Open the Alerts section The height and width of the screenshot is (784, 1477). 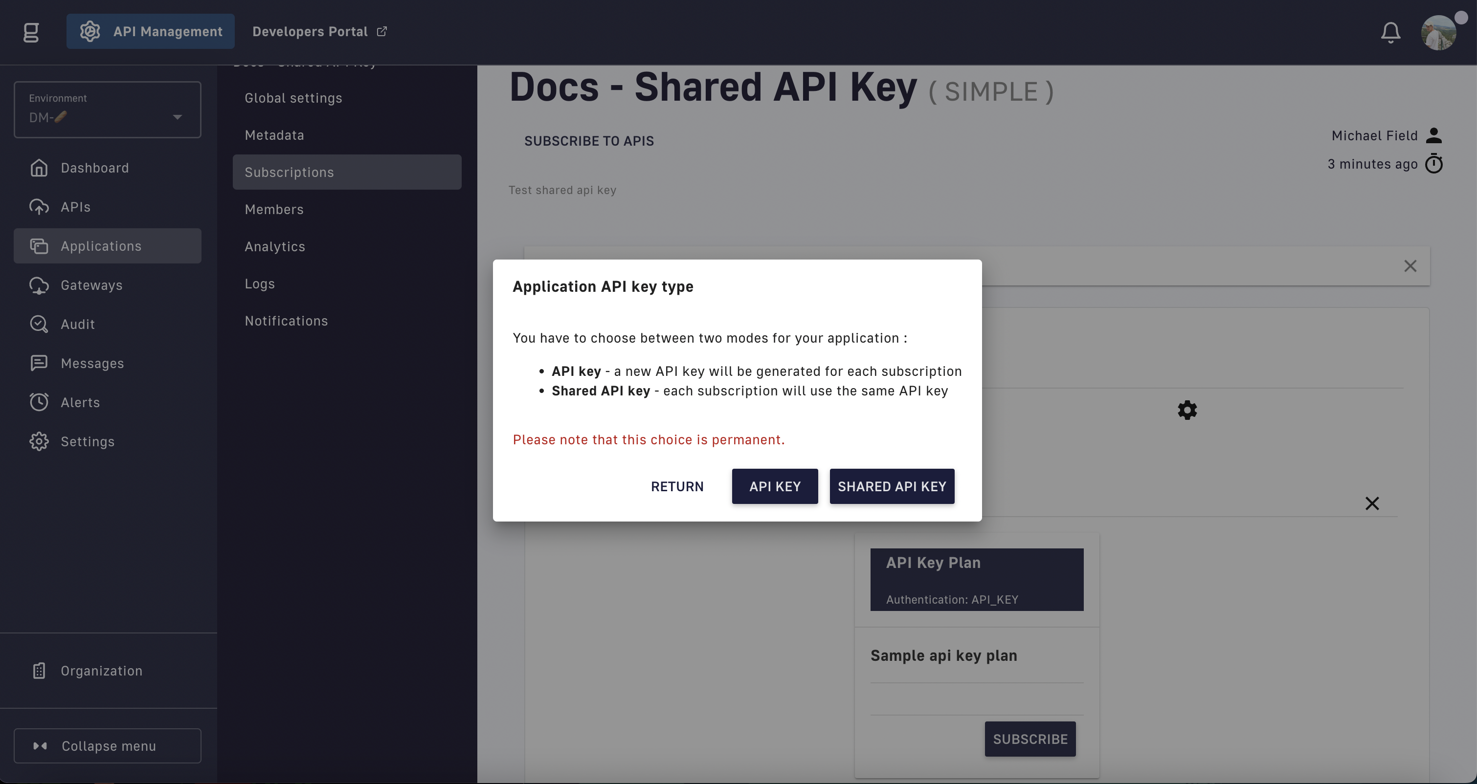pos(80,402)
